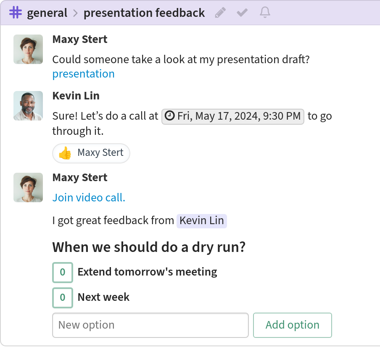Toggle the thumbs up reaction from Maxy Stert
Image resolution: width=380 pixels, height=348 pixels.
tap(91, 153)
